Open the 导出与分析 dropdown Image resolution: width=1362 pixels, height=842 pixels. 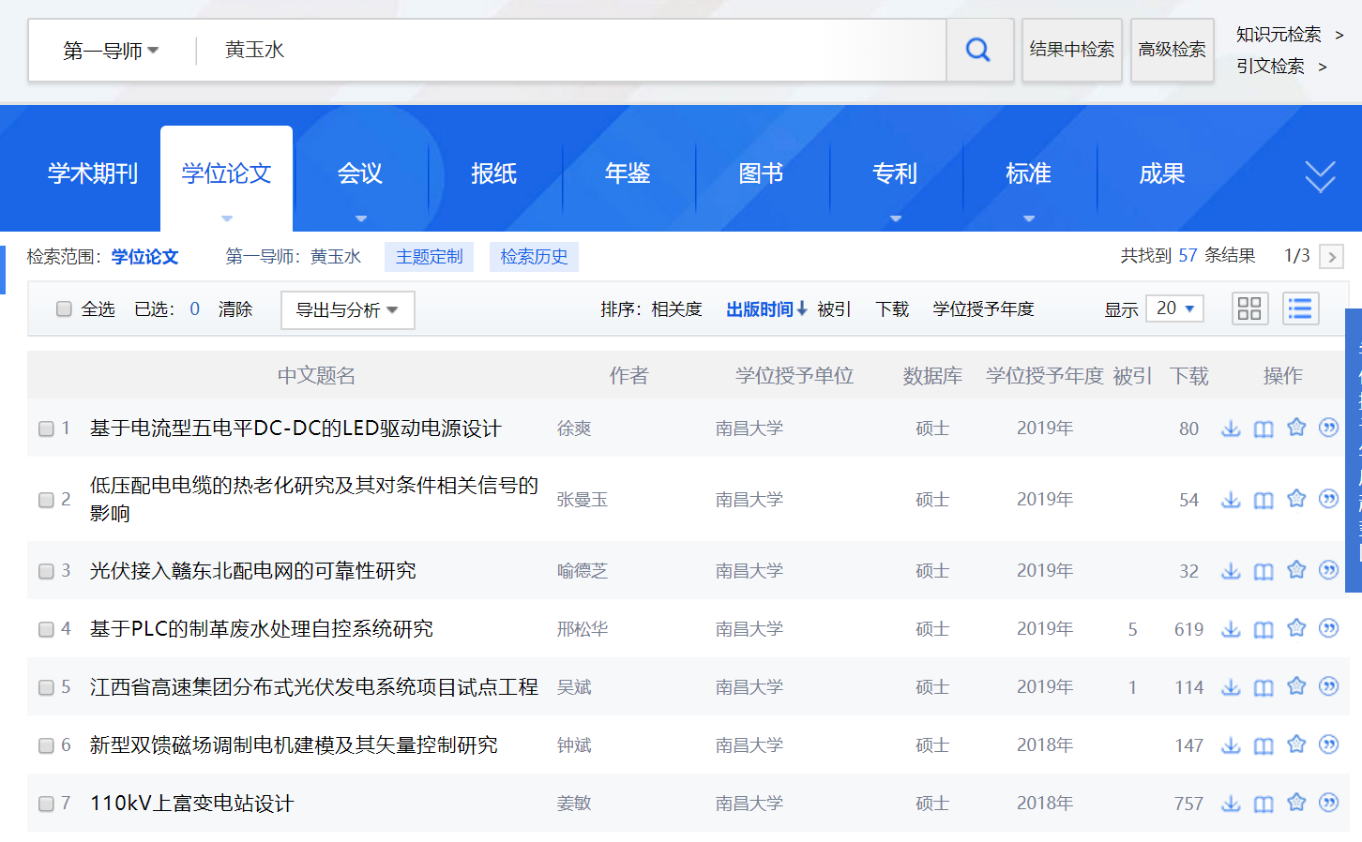pyautogui.click(x=347, y=309)
